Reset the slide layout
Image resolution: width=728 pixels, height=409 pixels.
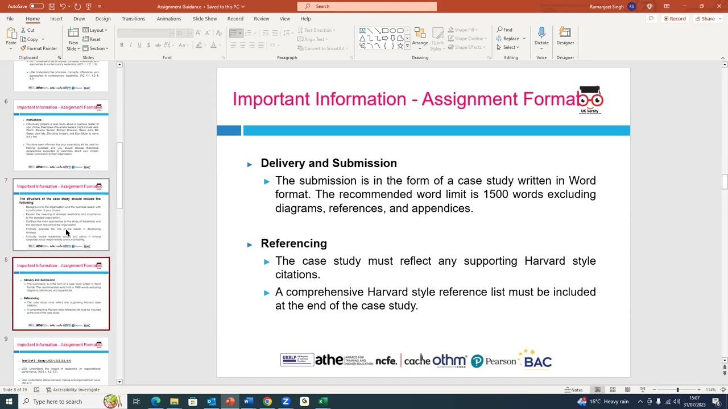point(92,39)
